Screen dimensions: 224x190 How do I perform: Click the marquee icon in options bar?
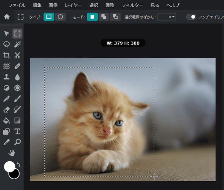[x=21, y=17]
